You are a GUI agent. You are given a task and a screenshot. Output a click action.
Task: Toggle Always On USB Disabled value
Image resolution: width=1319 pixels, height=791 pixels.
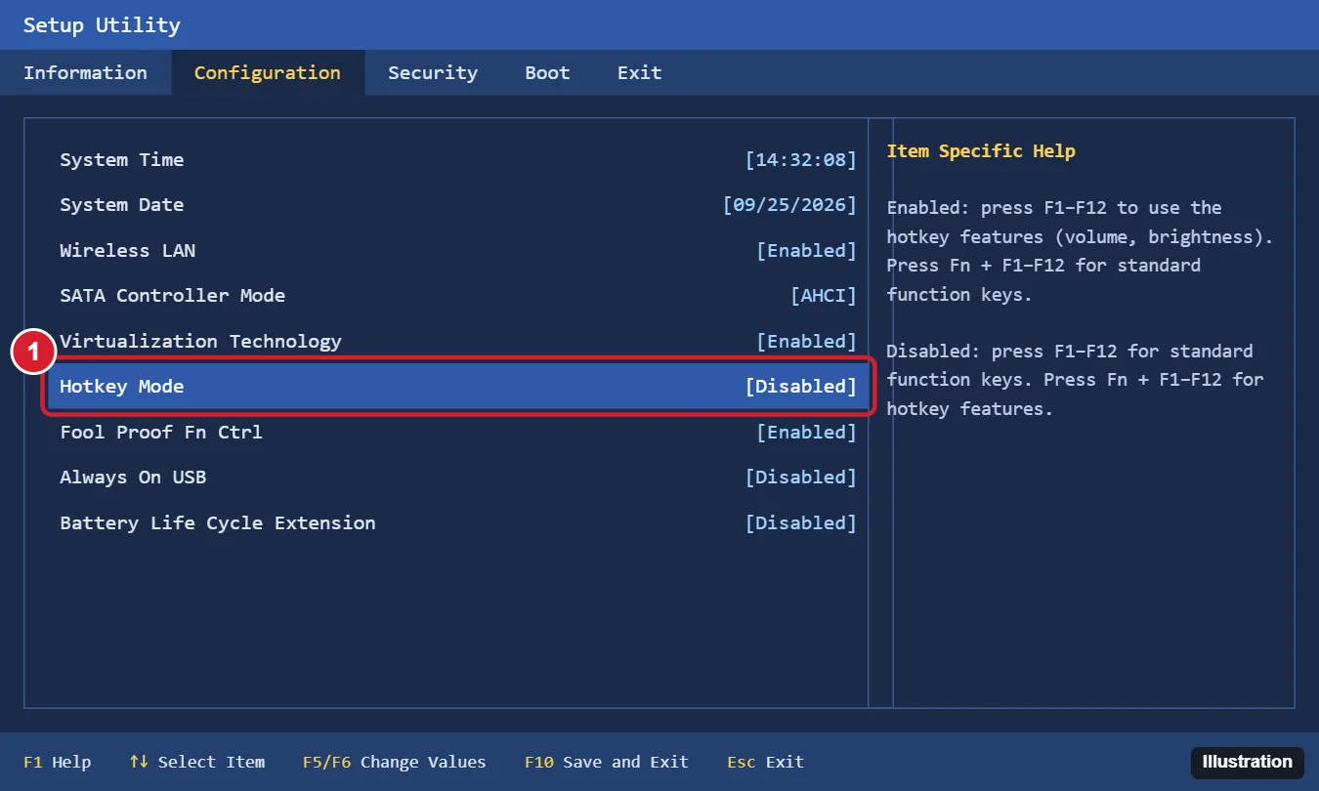point(801,478)
